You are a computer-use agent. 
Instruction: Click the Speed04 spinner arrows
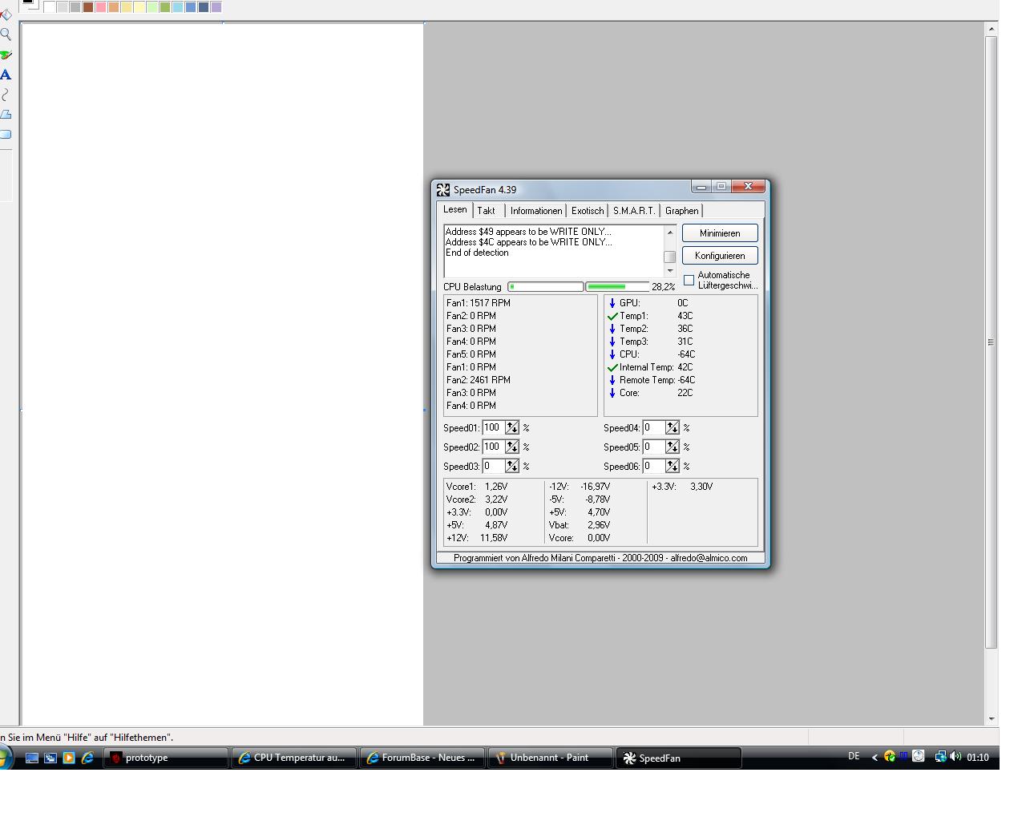[x=672, y=428]
